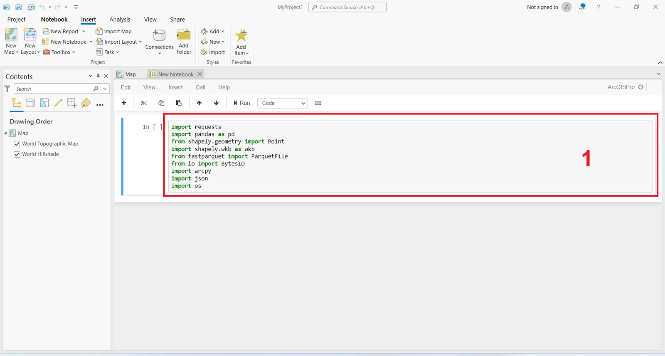Click Add Folder
Image resolution: width=665 pixels, height=356 pixels.
184,42
